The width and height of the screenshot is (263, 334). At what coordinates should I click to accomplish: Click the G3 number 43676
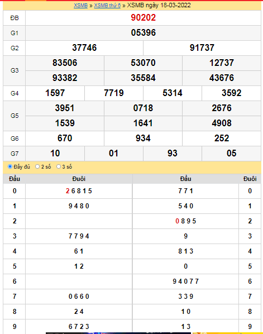pos(222,78)
